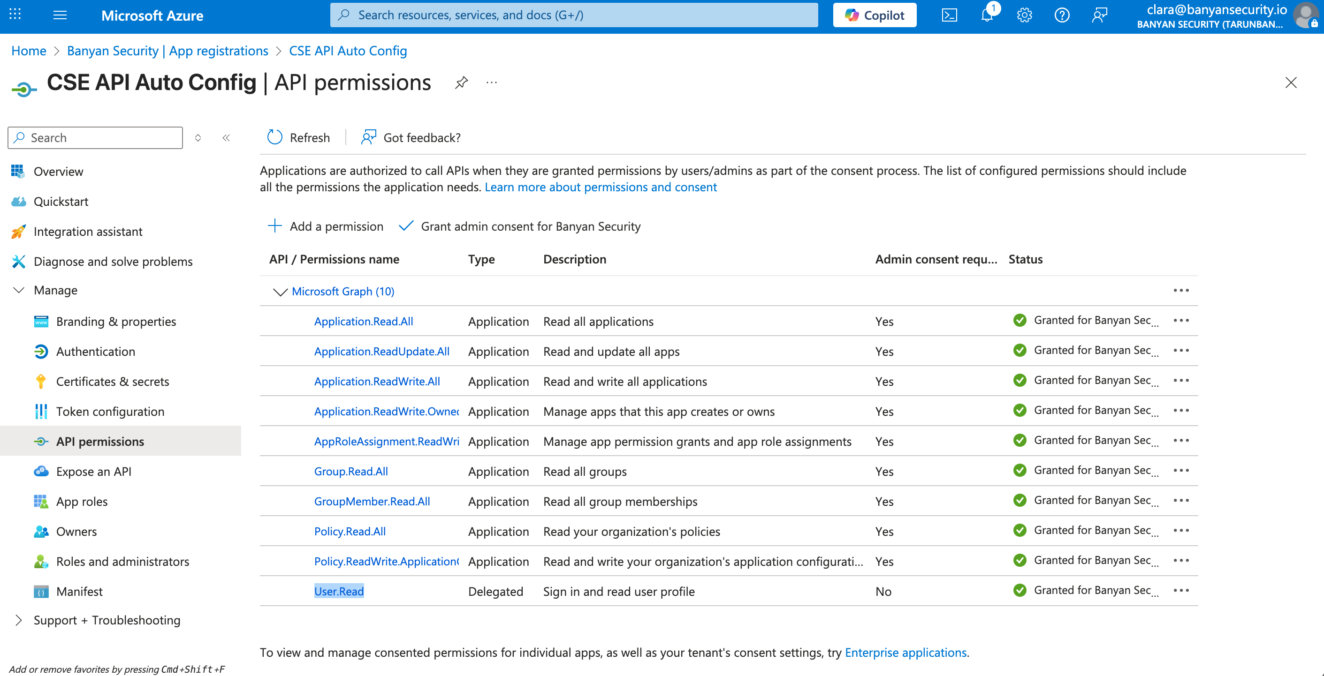
Task: Collapse the Microsoft Graph permissions group
Action: click(280, 292)
